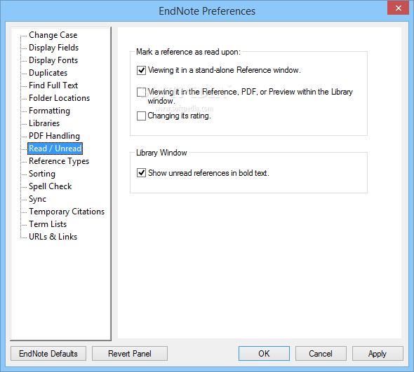This screenshot has height=372, width=414.
Task: Open the Sync preferences
Action: point(37,199)
